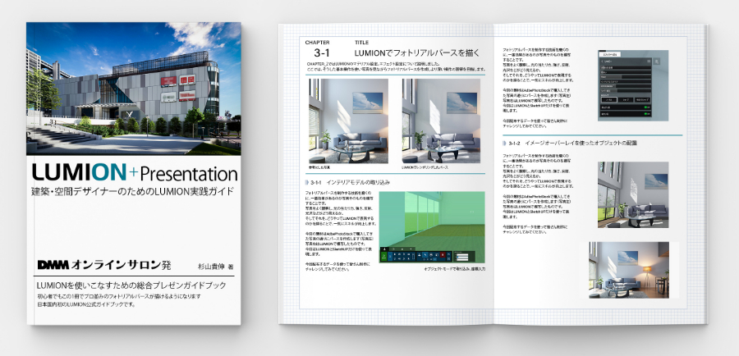The image size is (739, 356).
Task: Click the building photo on the book cover
Action: coord(133,89)
